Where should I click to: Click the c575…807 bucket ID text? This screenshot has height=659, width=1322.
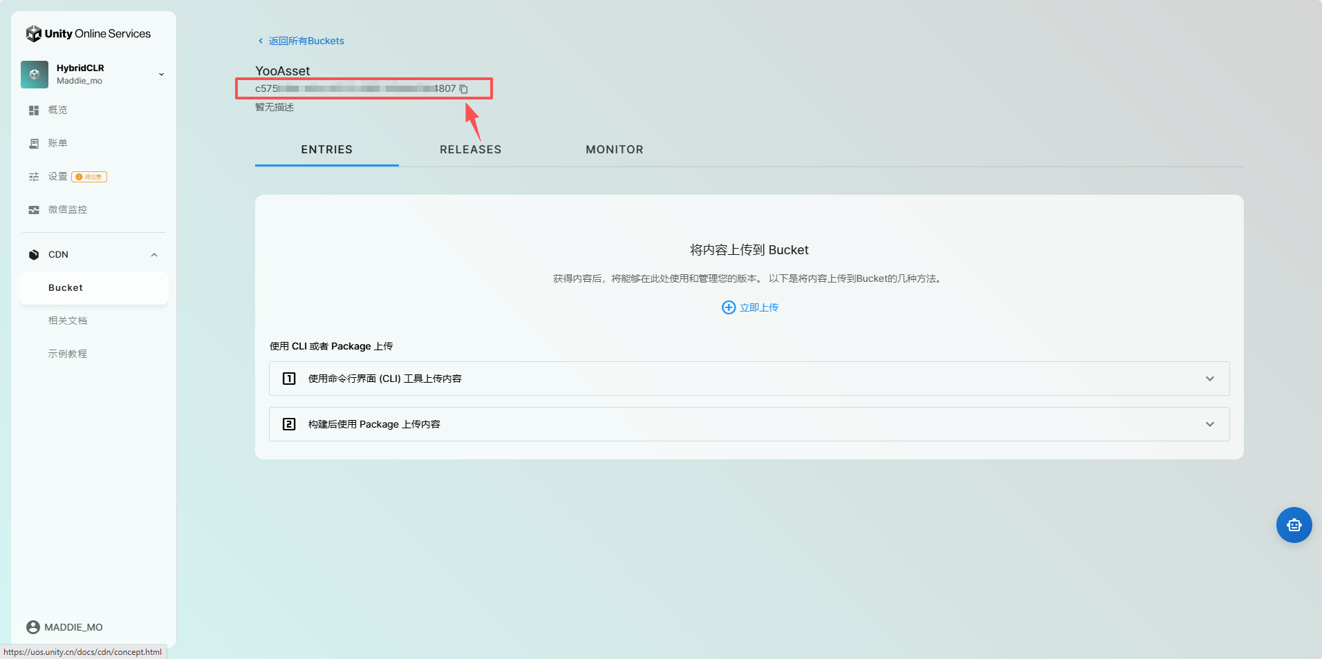355,88
